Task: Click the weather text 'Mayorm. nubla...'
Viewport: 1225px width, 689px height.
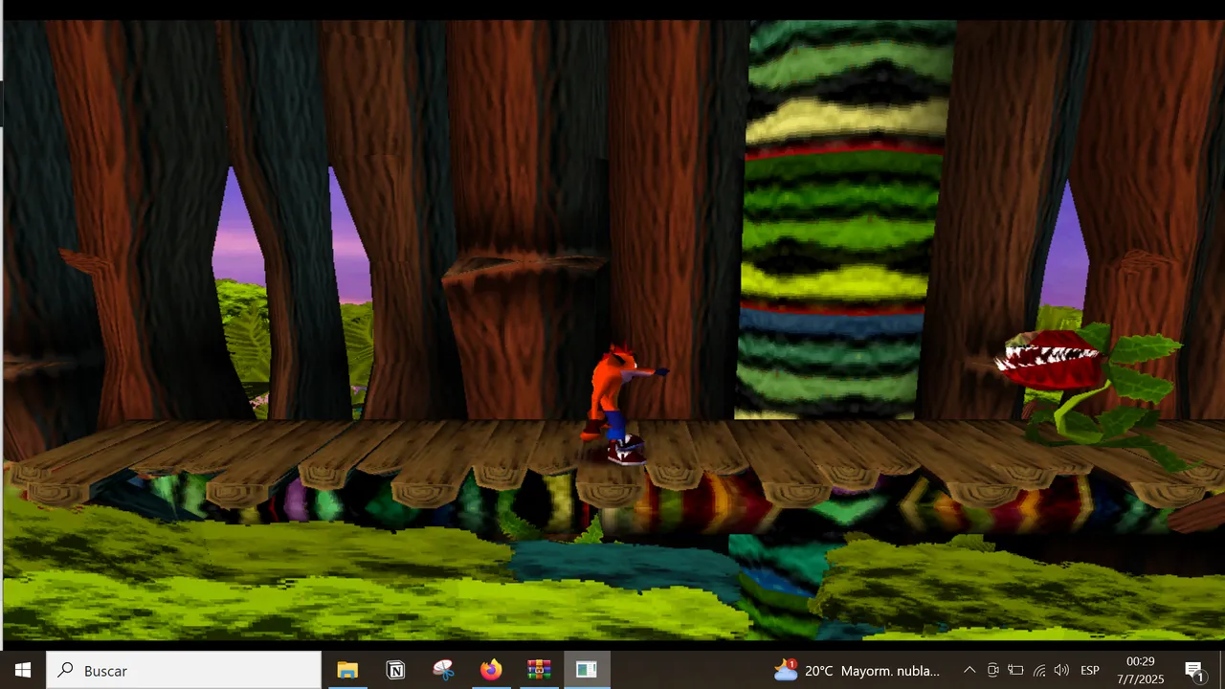Action: [891, 671]
